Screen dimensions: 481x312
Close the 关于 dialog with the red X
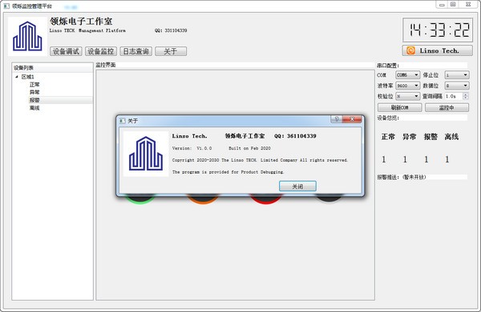pos(352,119)
